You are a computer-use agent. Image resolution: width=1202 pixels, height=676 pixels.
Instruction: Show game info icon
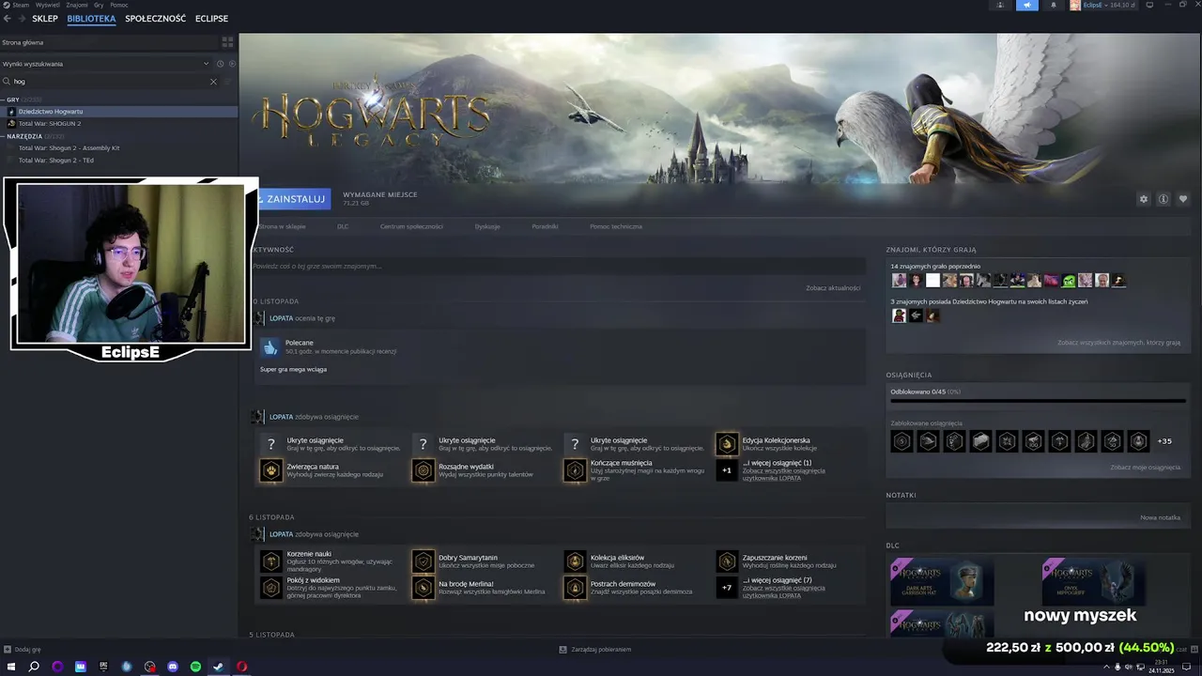coord(1163,199)
